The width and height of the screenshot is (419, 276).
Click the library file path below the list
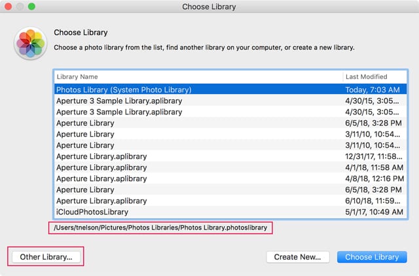point(160,228)
